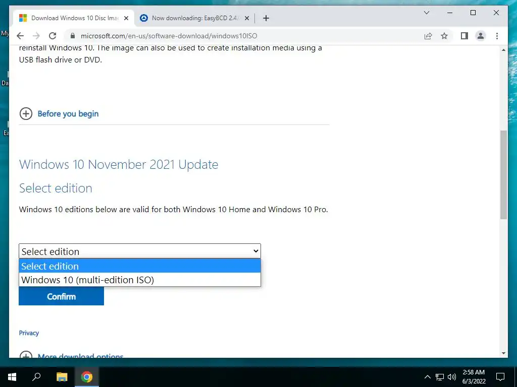Screen dimensions: 517x387
Task: Click the browser forward arrow
Action: click(36, 36)
